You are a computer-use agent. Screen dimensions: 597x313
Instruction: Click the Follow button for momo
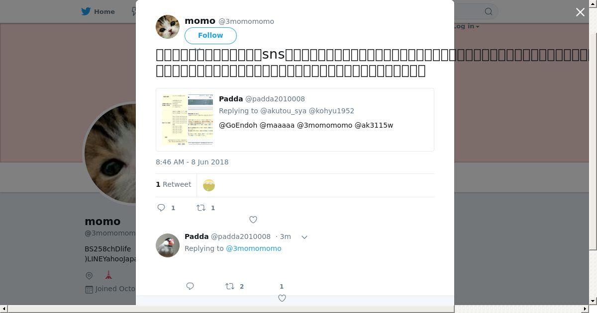coord(210,35)
